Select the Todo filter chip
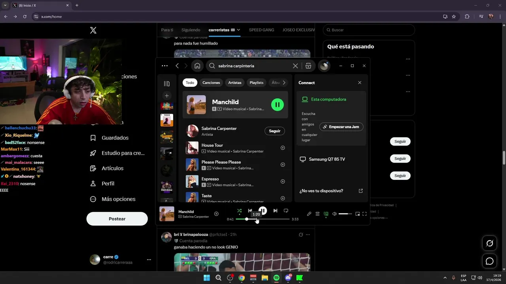The width and height of the screenshot is (506, 284). coord(190,83)
